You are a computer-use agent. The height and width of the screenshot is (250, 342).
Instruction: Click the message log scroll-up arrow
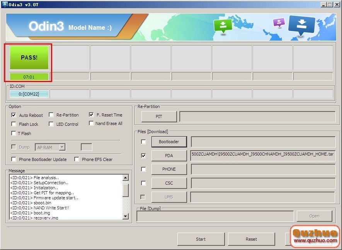point(126,178)
